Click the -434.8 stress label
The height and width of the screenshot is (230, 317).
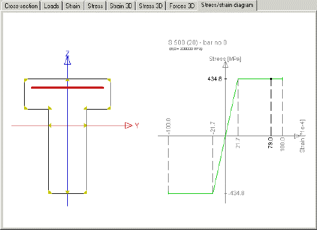click(236, 193)
